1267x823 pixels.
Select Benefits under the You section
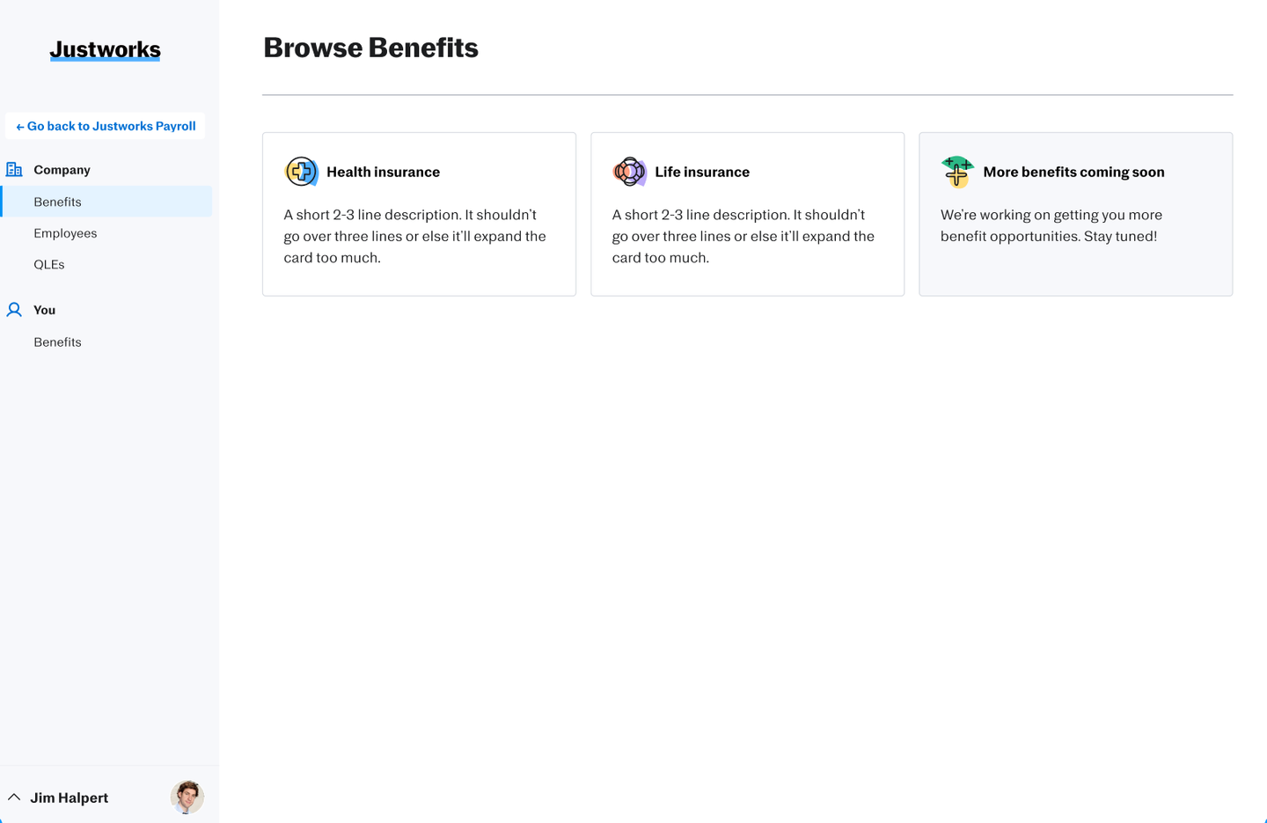coord(57,342)
